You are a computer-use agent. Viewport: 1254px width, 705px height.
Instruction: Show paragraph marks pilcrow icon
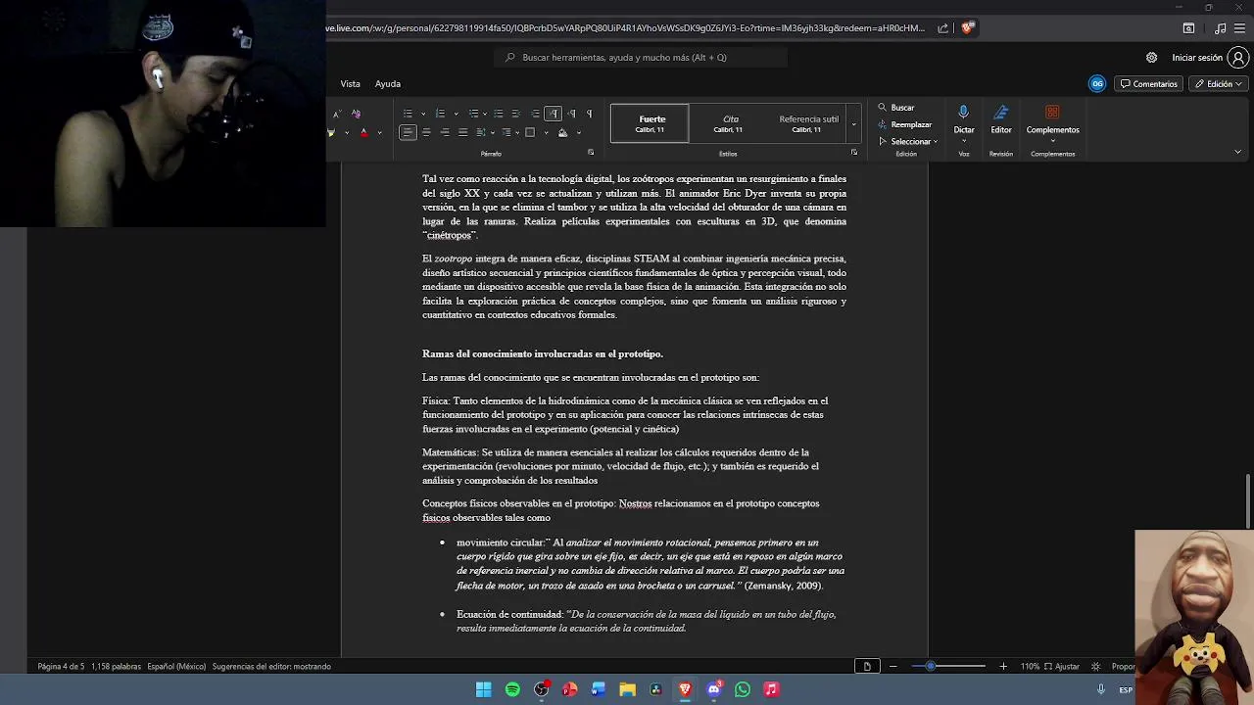pyautogui.click(x=589, y=114)
